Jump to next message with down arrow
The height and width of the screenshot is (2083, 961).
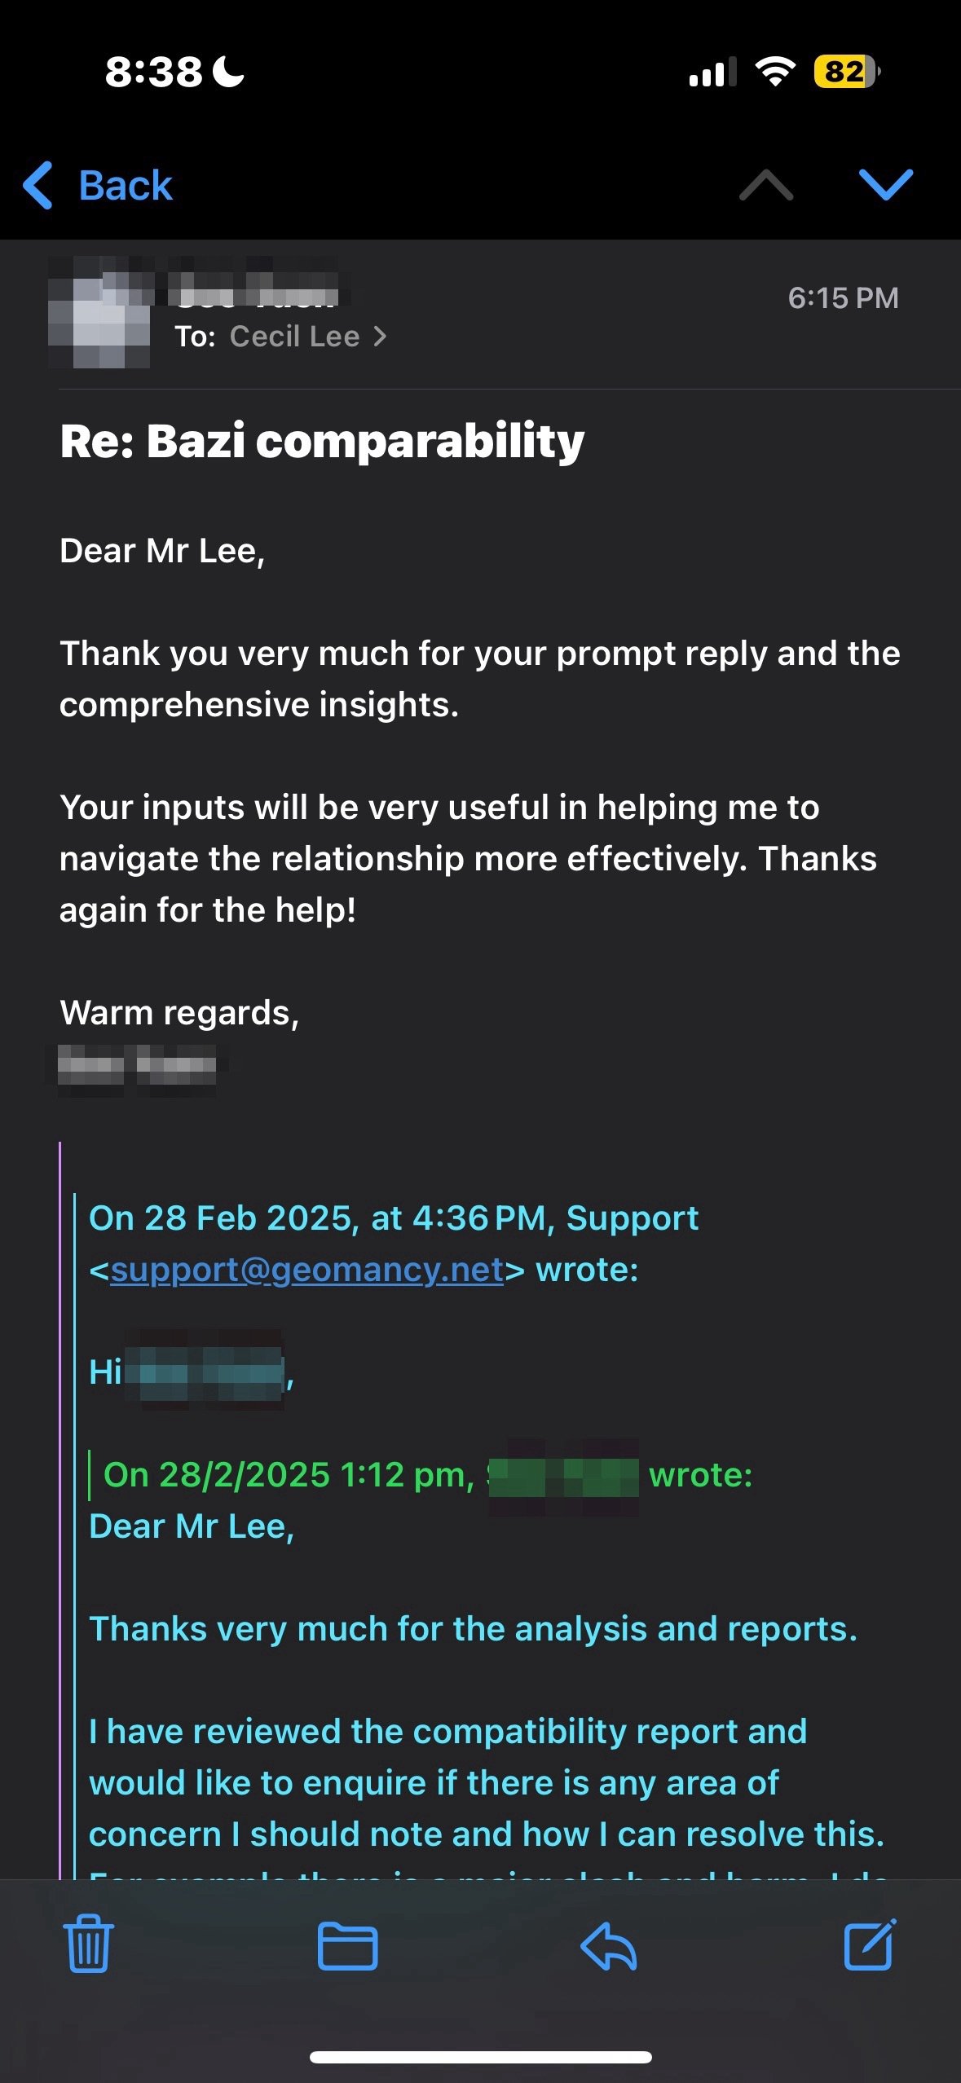pos(886,185)
